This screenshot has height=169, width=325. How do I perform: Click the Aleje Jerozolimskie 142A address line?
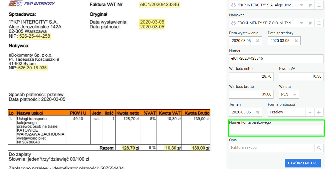click(35, 27)
